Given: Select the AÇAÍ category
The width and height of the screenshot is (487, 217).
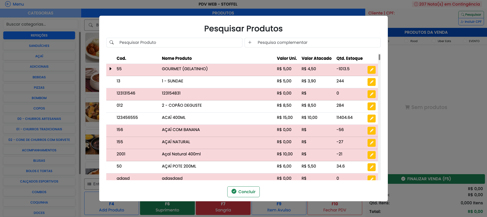Looking at the screenshot, I should [x=39, y=56].
